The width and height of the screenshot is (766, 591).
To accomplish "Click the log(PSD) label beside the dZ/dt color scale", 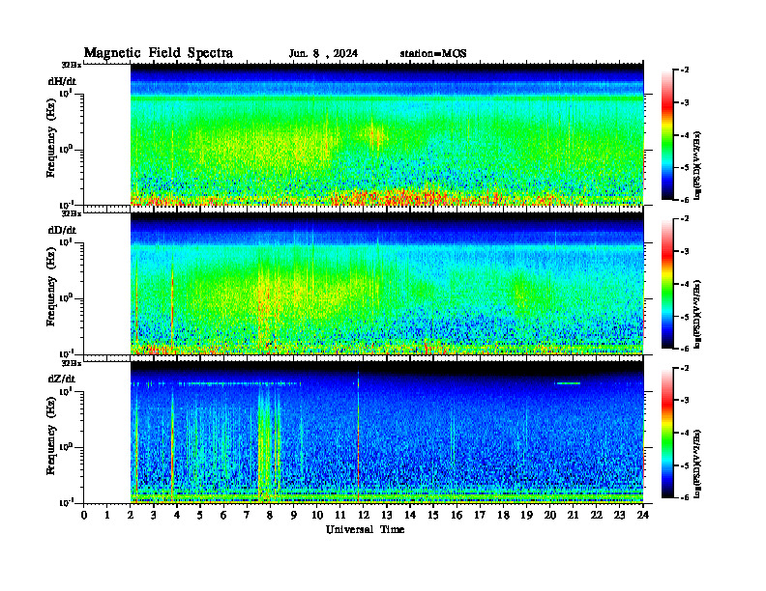I will pyautogui.click(x=697, y=464).
